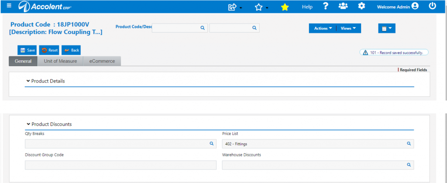Click the Discount Group Code field
Viewport: 447px width, 183px height.
coord(120,165)
